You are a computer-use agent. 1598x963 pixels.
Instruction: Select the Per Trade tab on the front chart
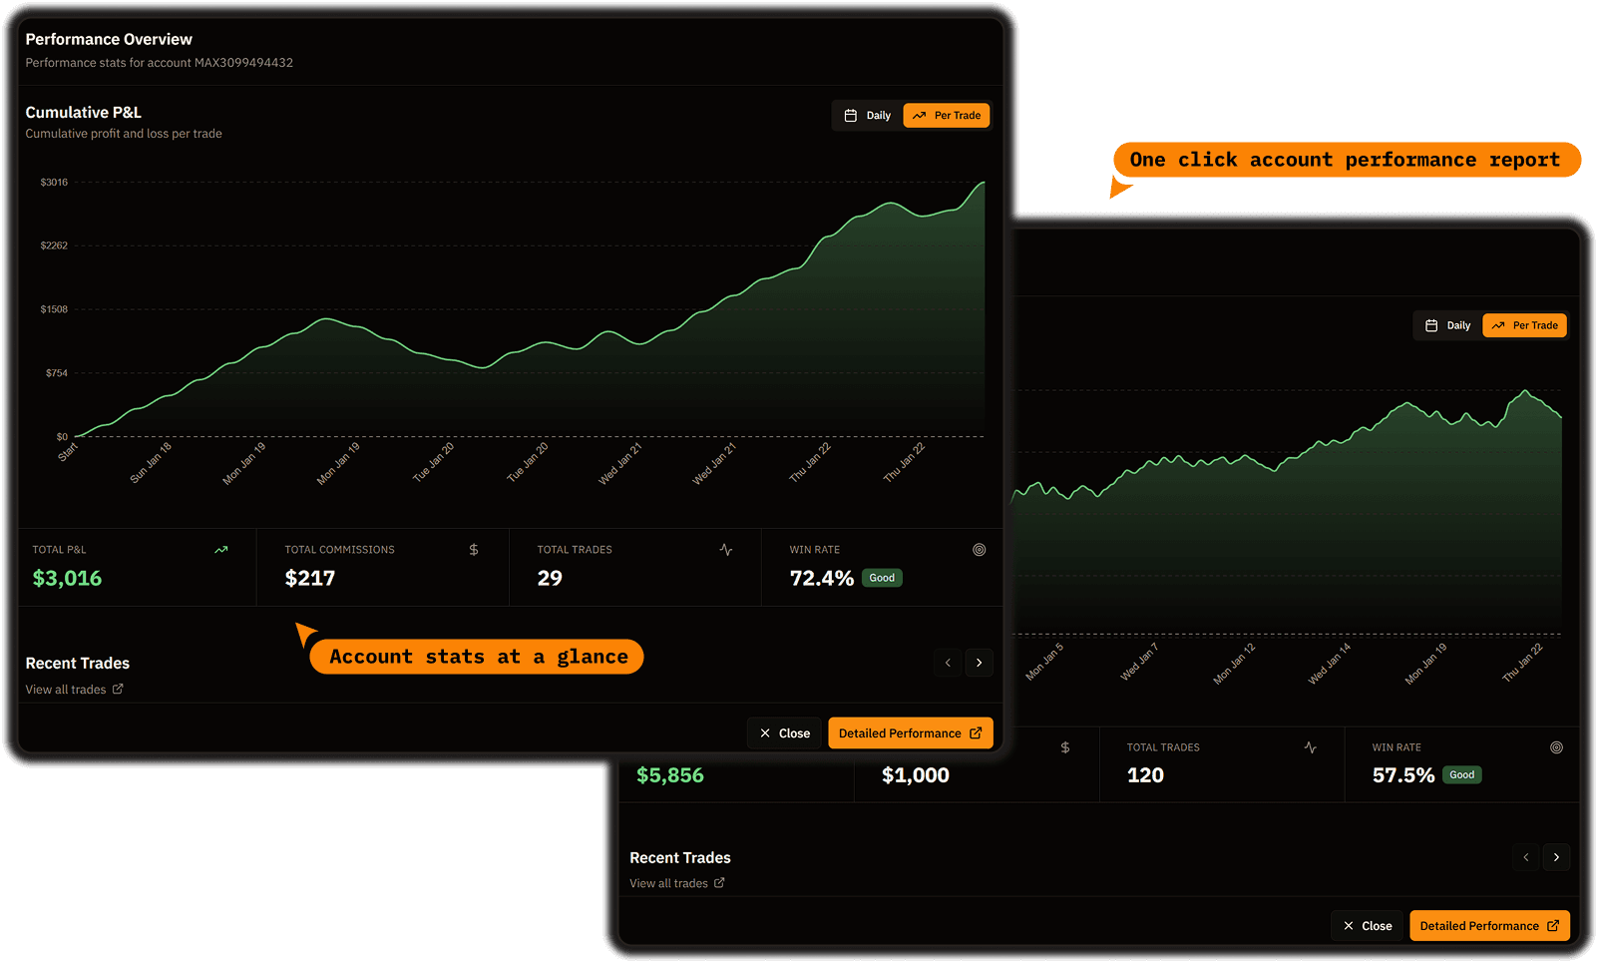pyautogui.click(x=946, y=115)
